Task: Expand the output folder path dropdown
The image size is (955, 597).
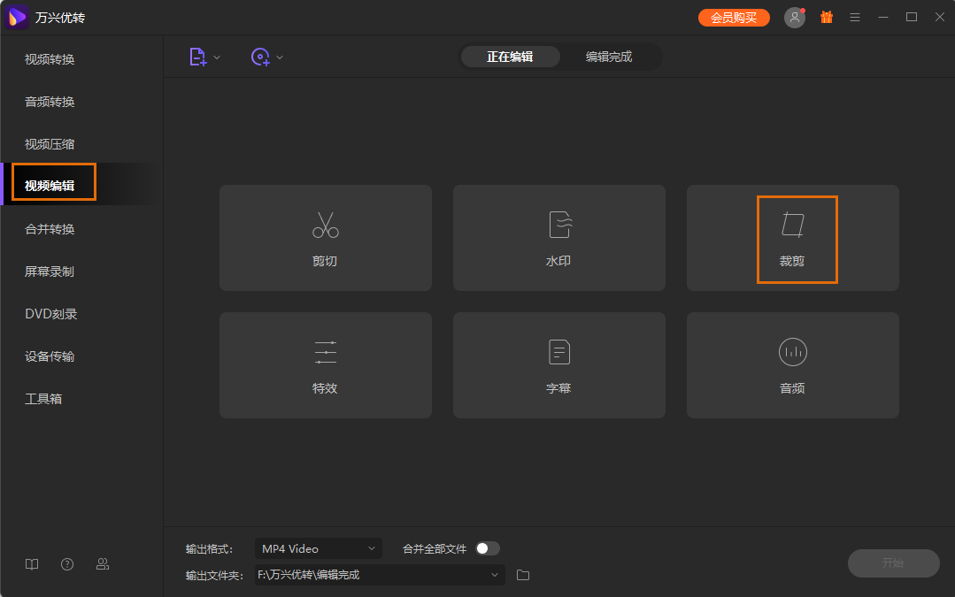Action: (x=494, y=574)
